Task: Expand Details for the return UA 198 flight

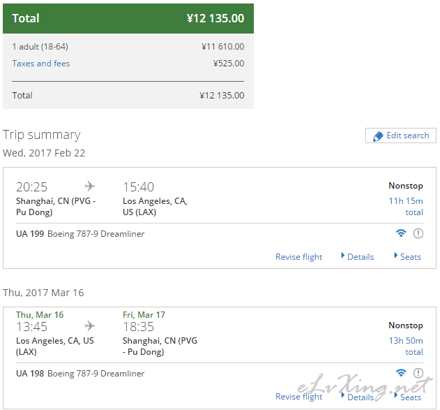Action: click(x=357, y=397)
